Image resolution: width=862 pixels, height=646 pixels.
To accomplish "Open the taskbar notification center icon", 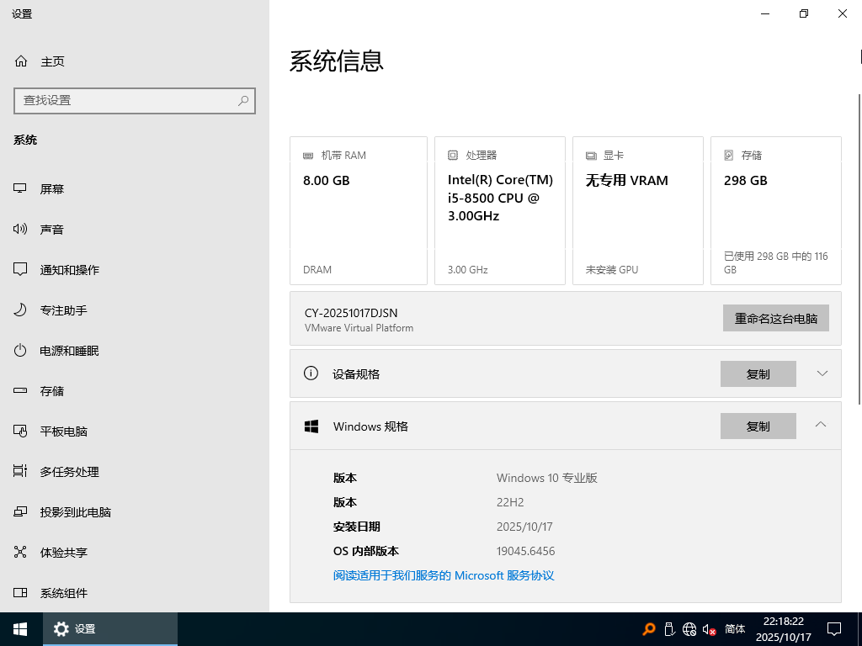I will 834,628.
